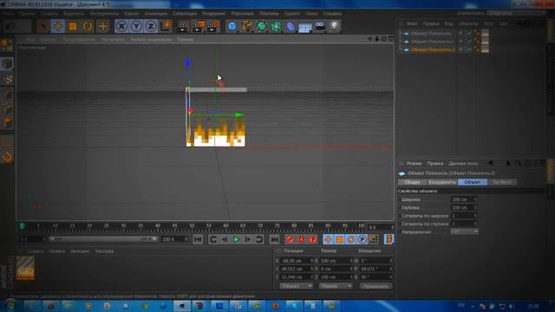Click attribute manager back arrow
The width and height of the screenshot is (555, 312).
click(490, 163)
